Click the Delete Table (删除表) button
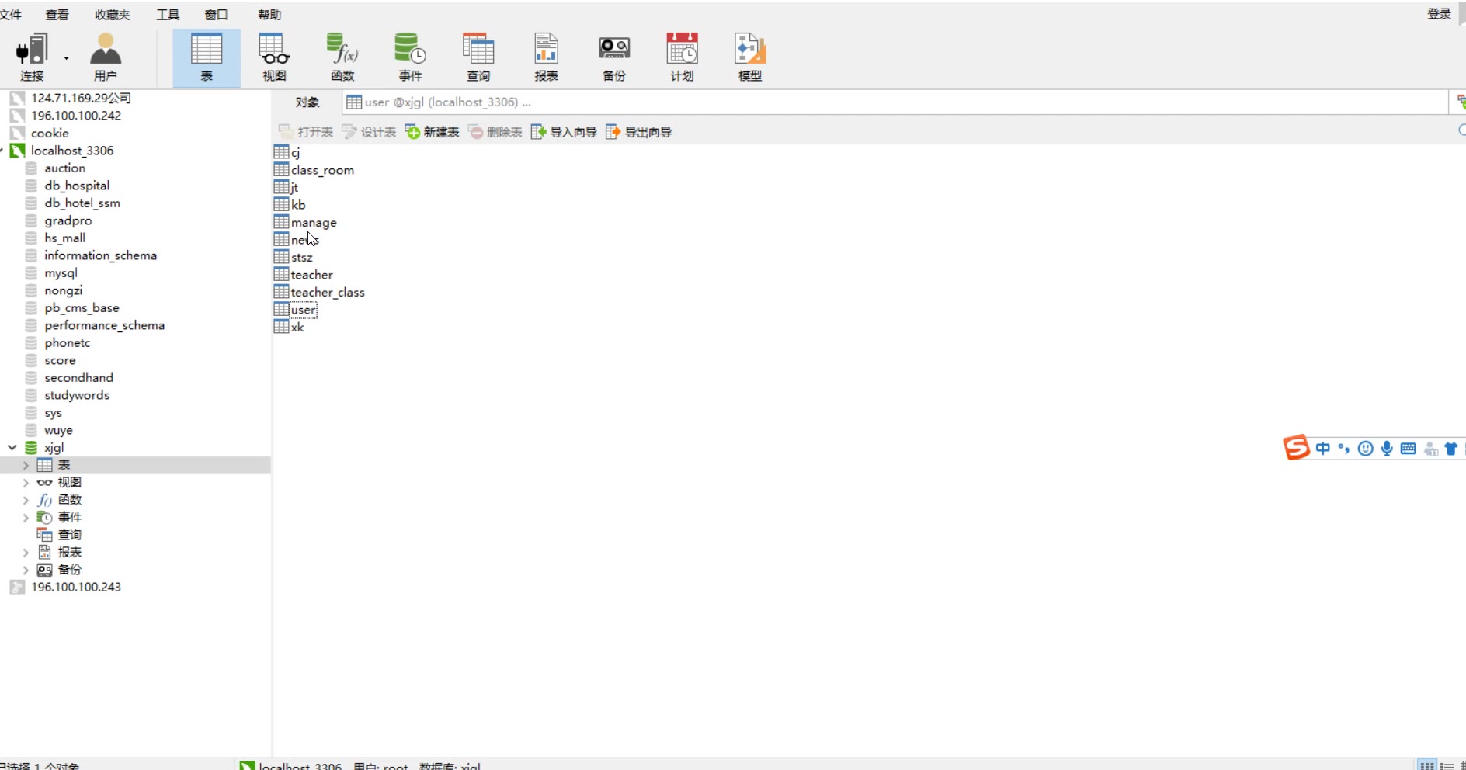This screenshot has height=770, width=1466. pos(495,132)
